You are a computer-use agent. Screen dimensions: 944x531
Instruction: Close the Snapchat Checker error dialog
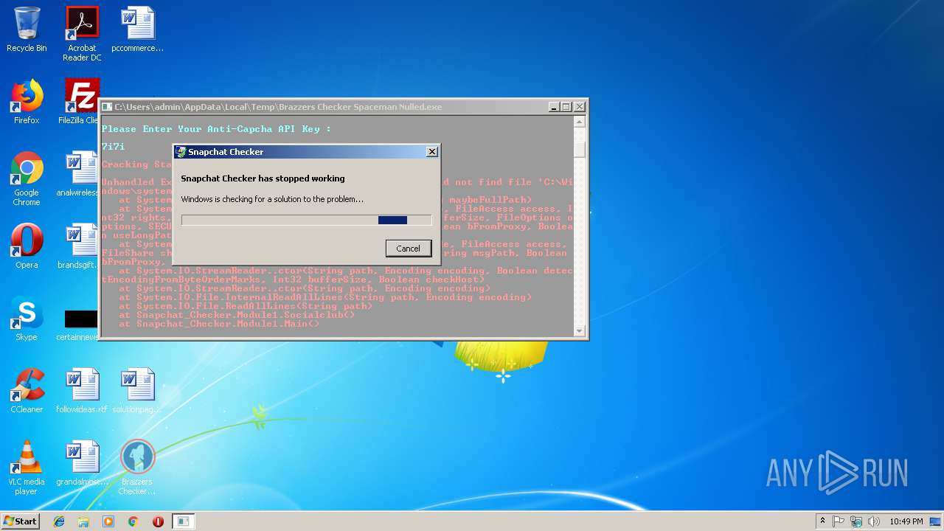click(432, 152)
